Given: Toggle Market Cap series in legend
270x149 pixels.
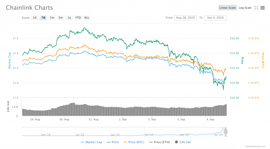Looking at the screenshot, I should point(91,142).
